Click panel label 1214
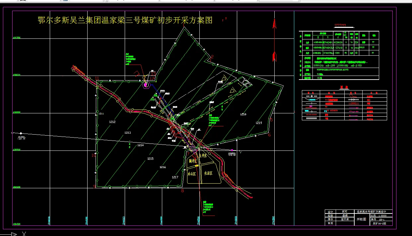 click(x=141, y=145)
